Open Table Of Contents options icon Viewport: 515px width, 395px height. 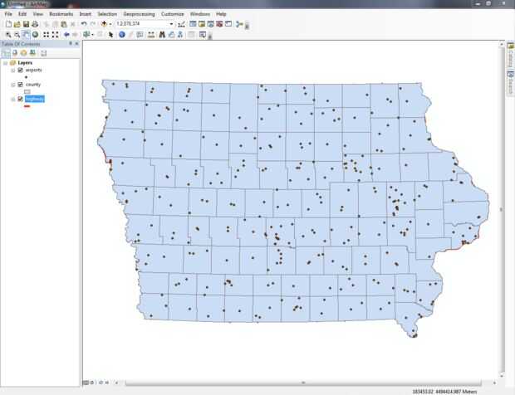point(43,53)
